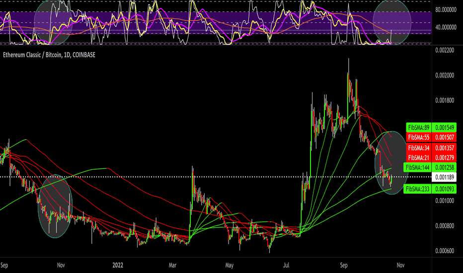Select the FibSMA:144 indicator label
Image resolution: width=463 pixels, height=273 pixels.
click(417, 167)
